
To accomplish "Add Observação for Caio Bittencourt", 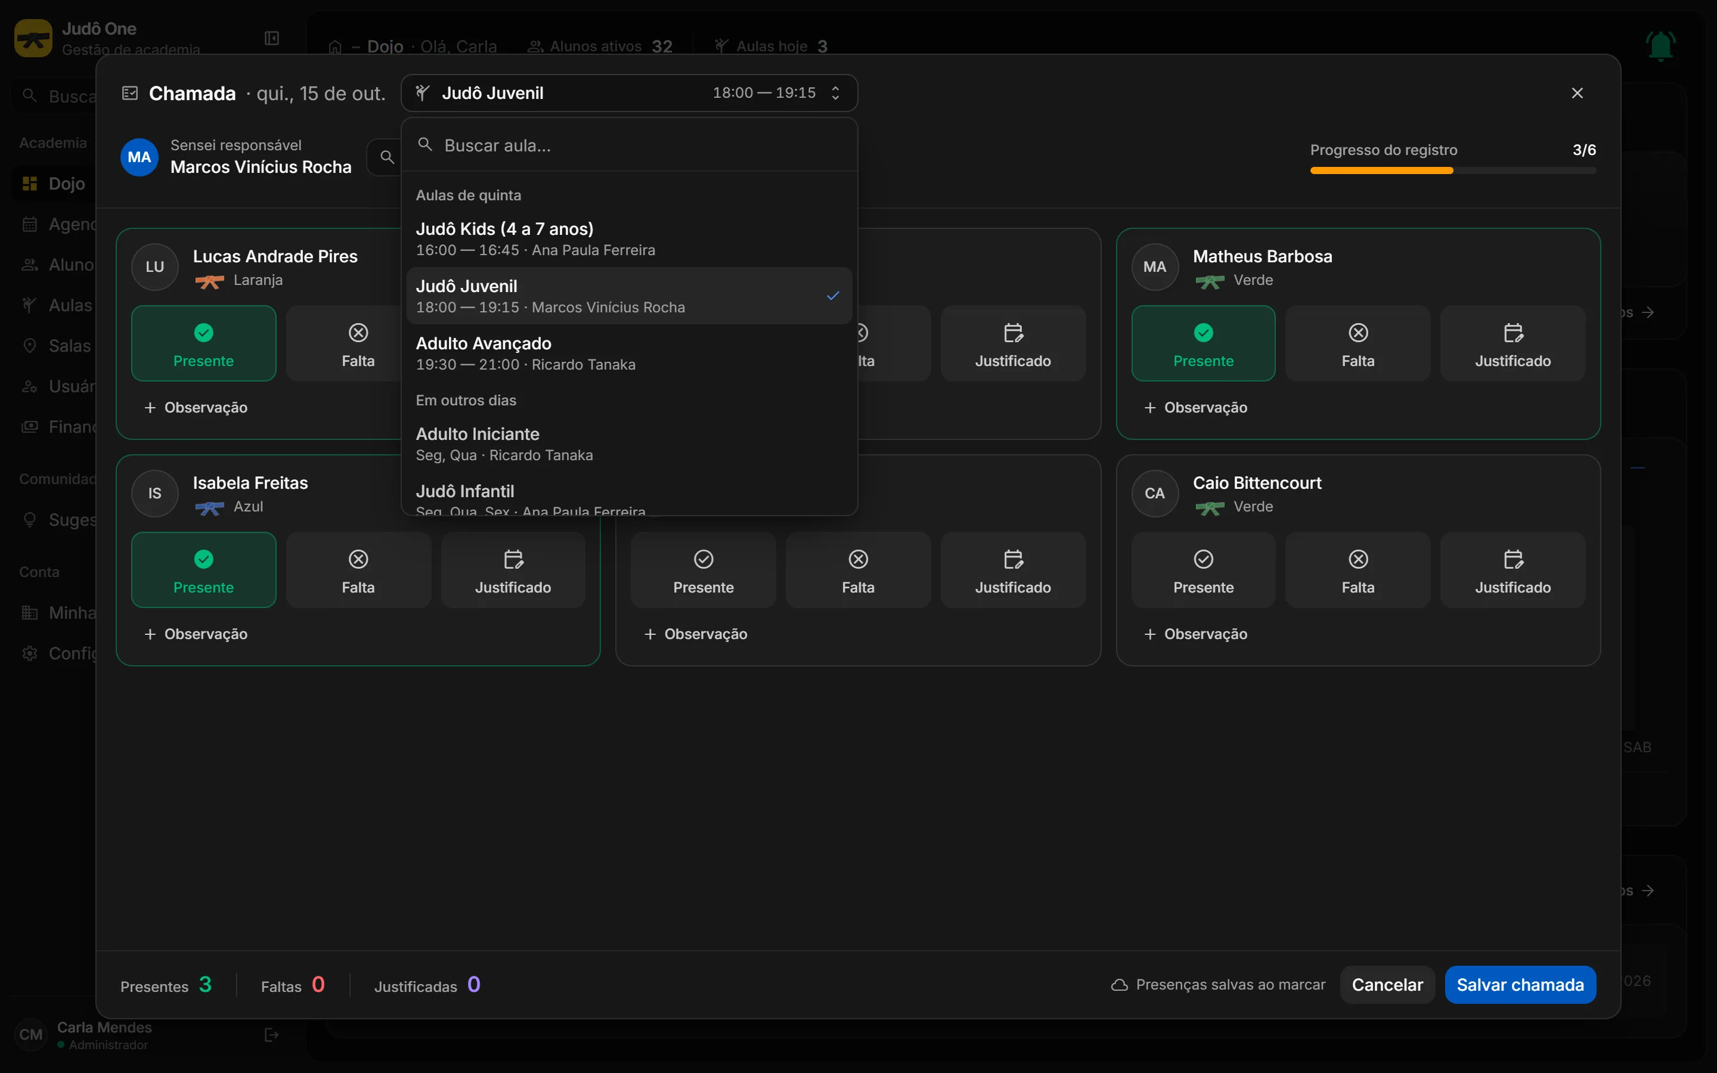I will pos(1195,634).
